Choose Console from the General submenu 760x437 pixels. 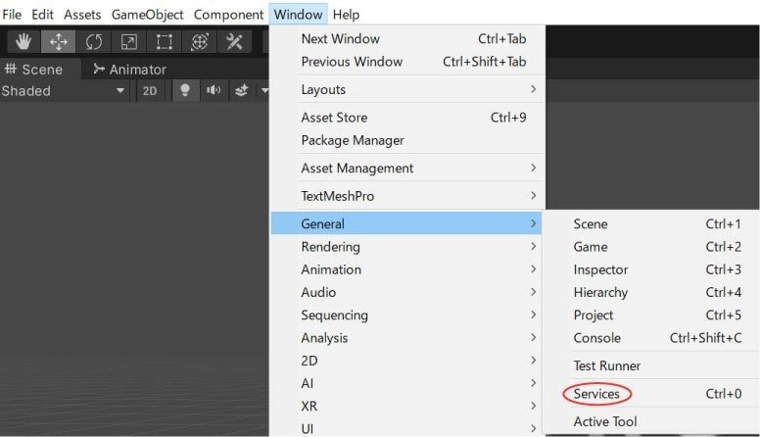pyautogui.click(x=596, y=338)
